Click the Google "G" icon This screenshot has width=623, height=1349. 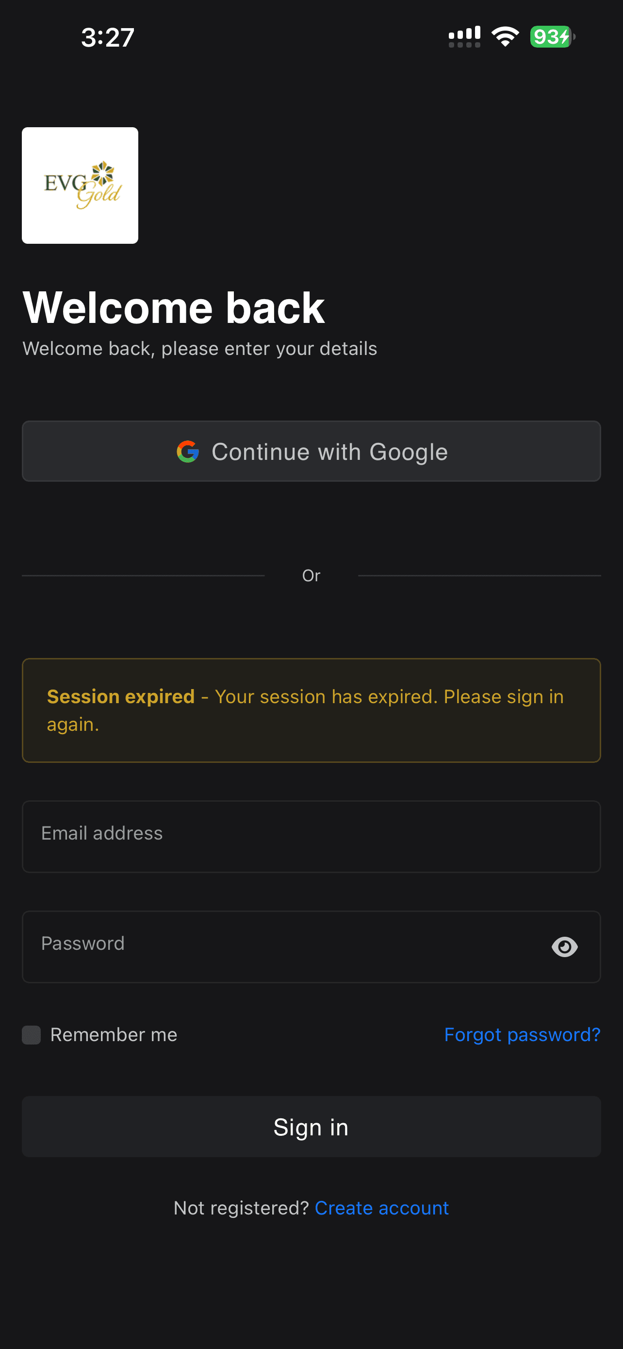tap(188, 451)
